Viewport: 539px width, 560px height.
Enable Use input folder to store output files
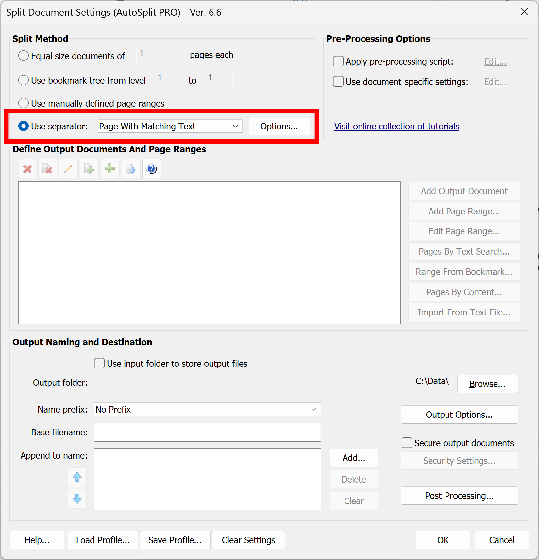click(99, 363)
